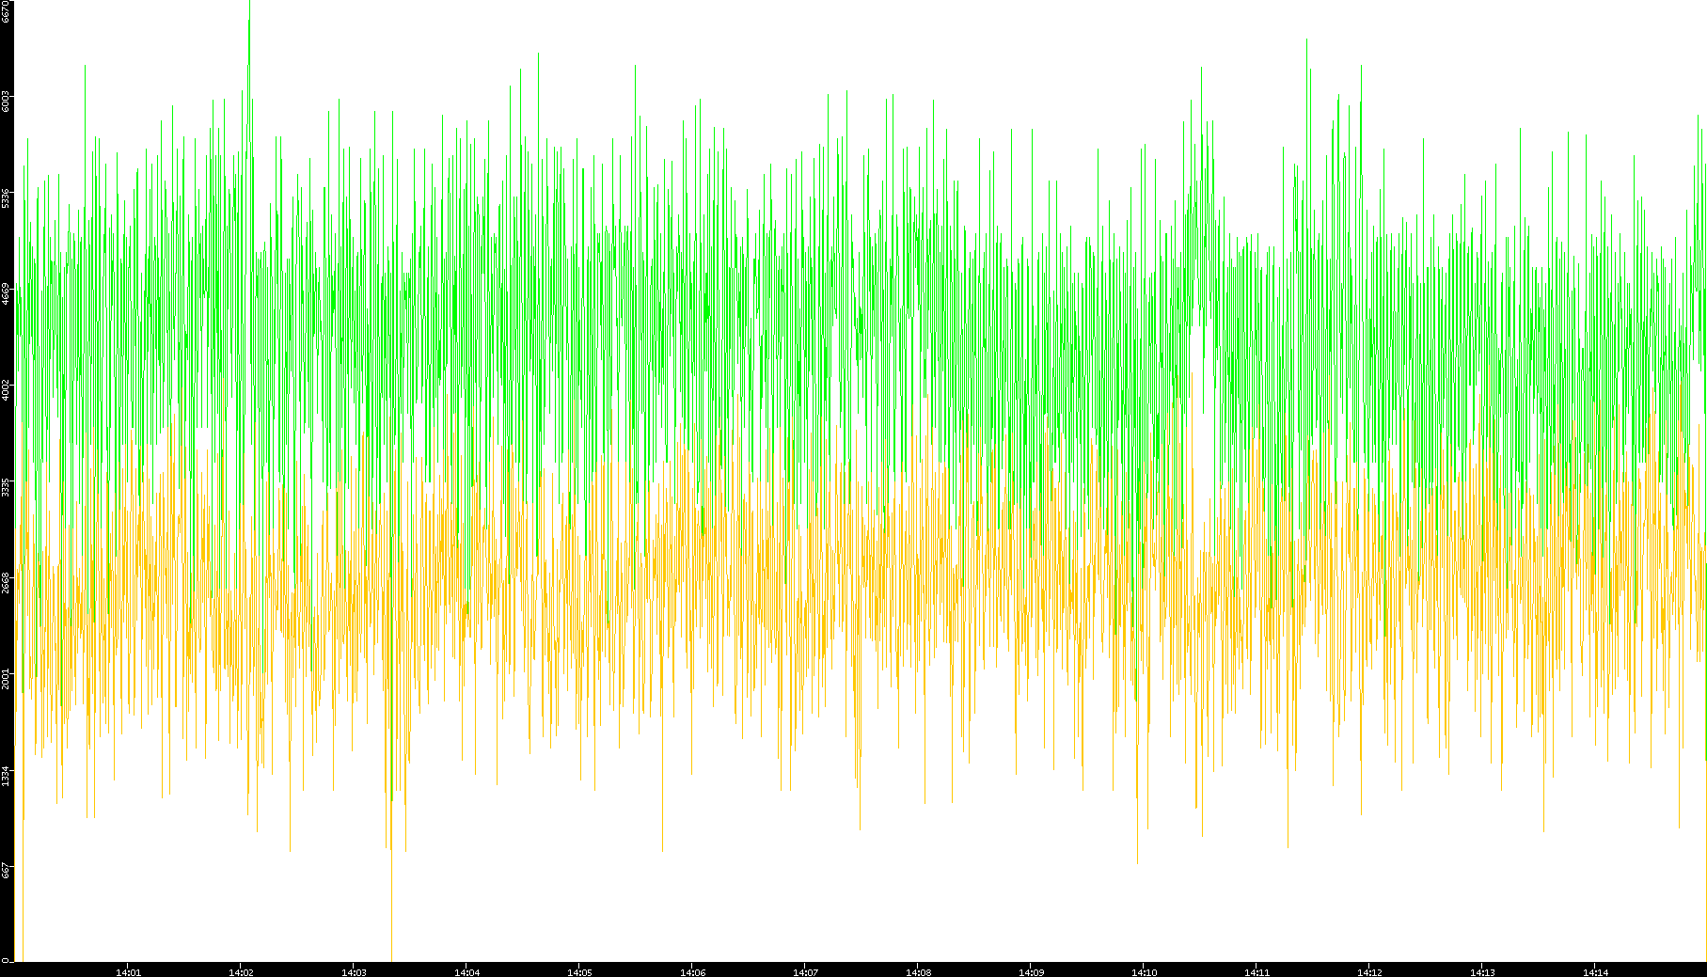Viewport: 1707px width, 977px height.
Task: Click the 6670 value axis label
Action: 6,12
